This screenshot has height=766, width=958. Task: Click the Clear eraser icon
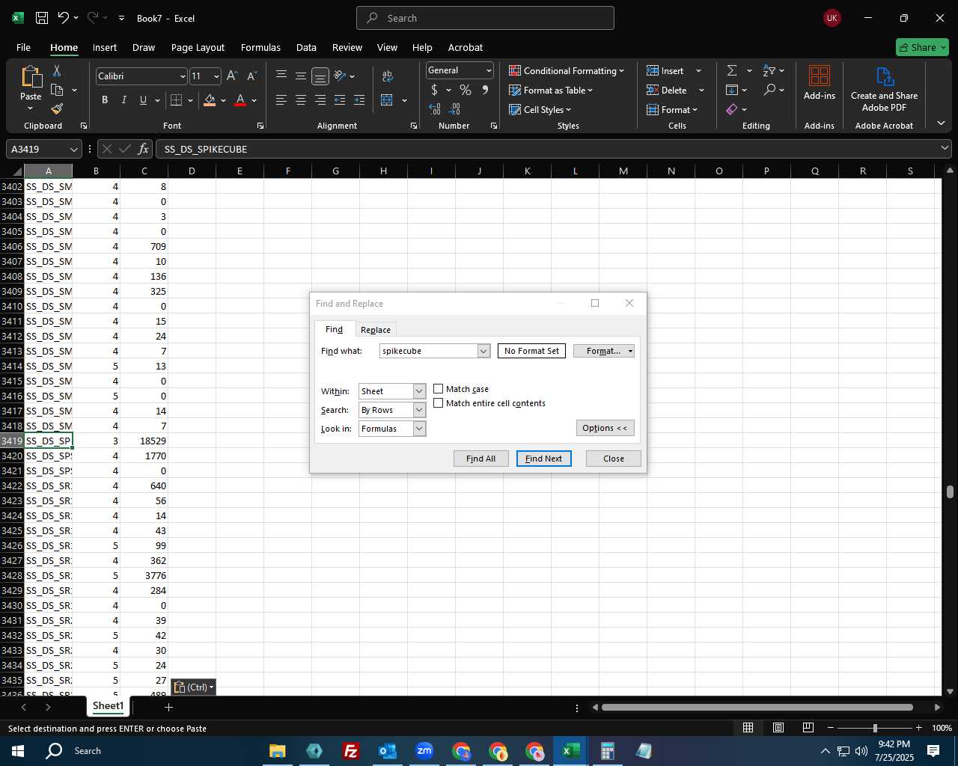point(732,109)
